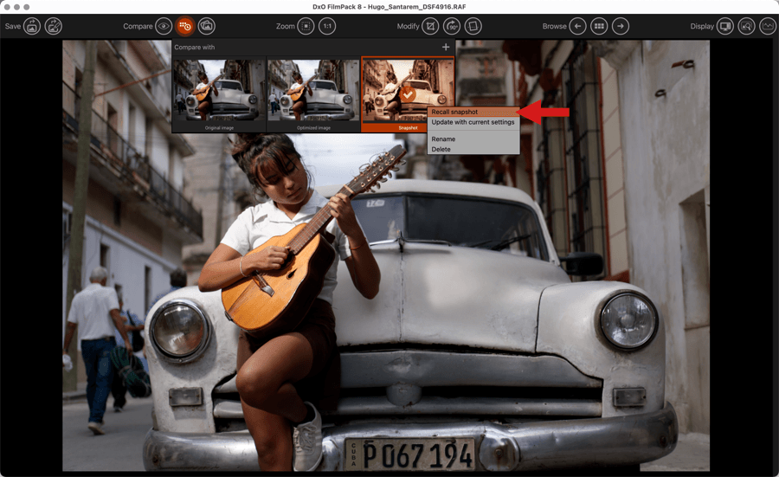
Task: Choose Recall snapshot from context menu
Action: click(x=454, y=112)
